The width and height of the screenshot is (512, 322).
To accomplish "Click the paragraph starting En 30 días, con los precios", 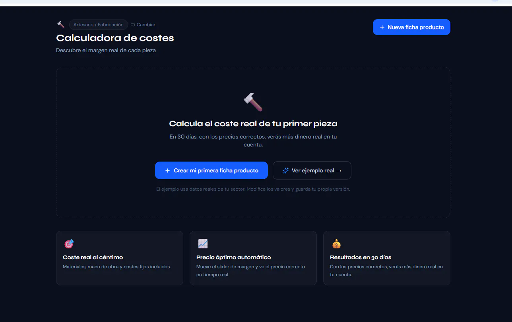I will pyautogui.click(x=253, y=141).
